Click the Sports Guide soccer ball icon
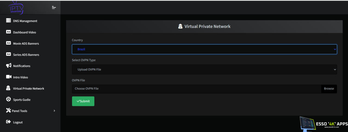This screenshot has width=348, height=132. (8, 99)
